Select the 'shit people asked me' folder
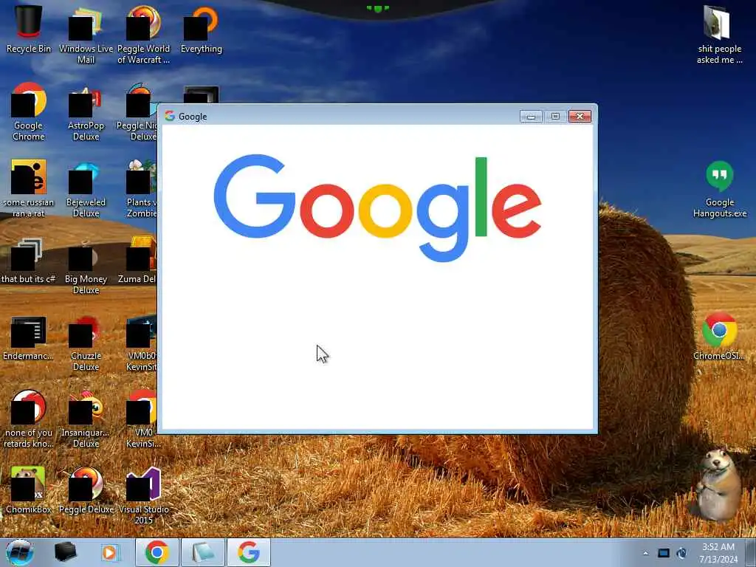 pos(719,35)
